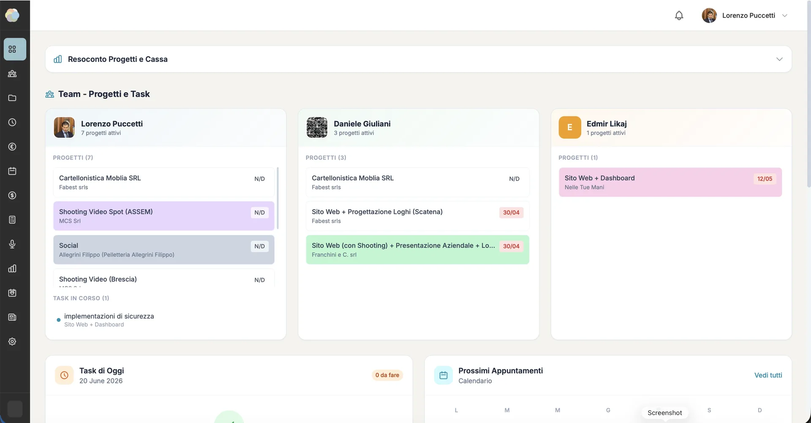Click the 'PROGETTI (7)' label
The height and width of the screenshot is (423, 811).
[x=73, y=158]
